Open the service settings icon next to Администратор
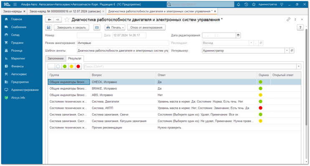 coord(282,4)
